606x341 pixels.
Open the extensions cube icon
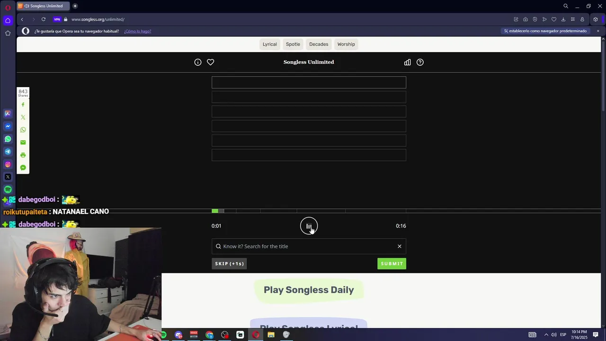[596, 19]
